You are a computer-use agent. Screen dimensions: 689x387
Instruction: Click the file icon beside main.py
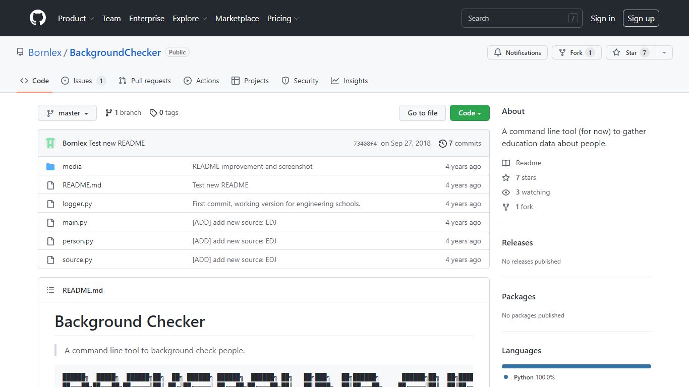(x=50, y=222)
